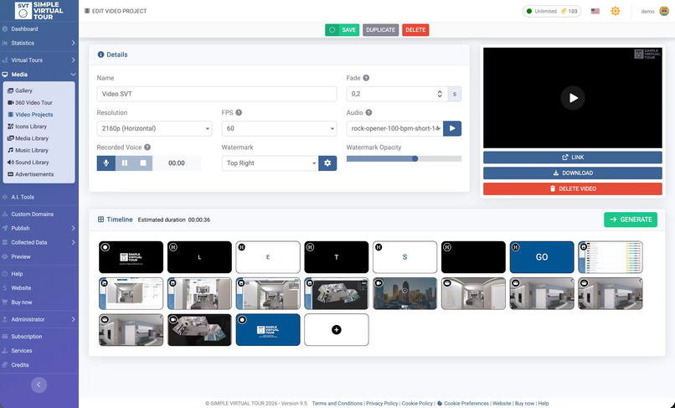Viewport: 675px width, 408px height.
Task: Select the letter E timeline slide
Action: coord(268,257)
